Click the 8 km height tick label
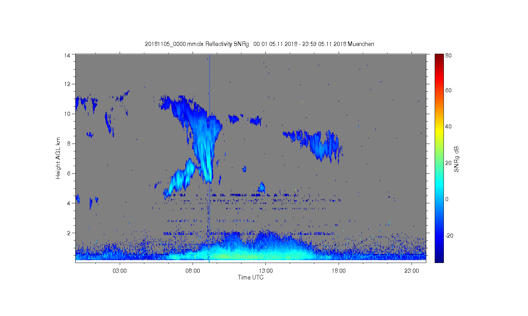 [69, 144]
